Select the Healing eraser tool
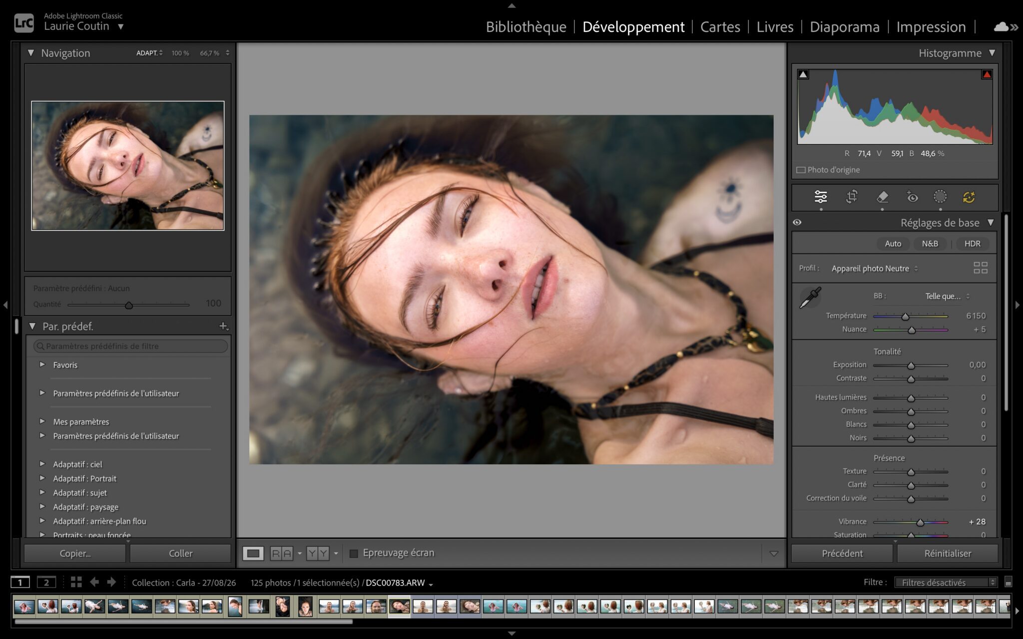The height and width of the screenshot is (639, 1023). pyautogui.click(x=882, y=197)
